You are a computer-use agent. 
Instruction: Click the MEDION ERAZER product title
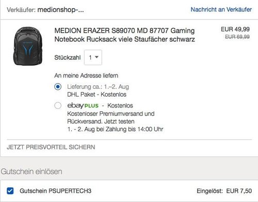[124, 35]
